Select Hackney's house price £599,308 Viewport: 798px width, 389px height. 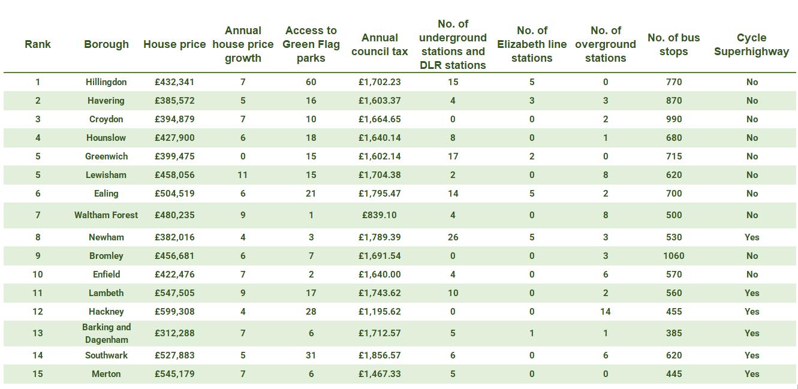coord(174,312)
